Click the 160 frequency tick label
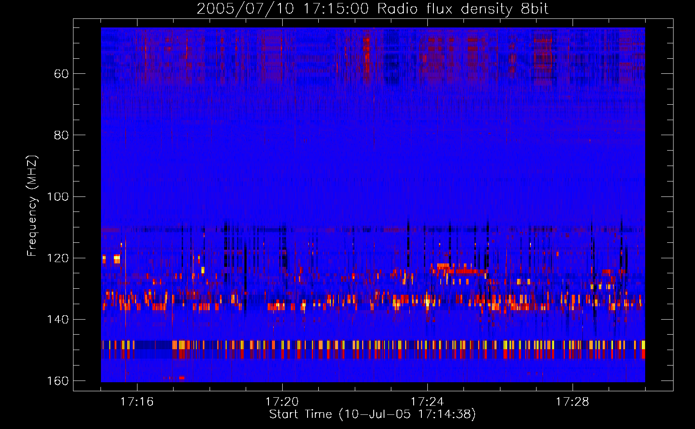695x429 pixels. coord(58,381)
